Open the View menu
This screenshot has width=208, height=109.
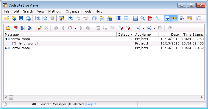[x=41, y=11]
